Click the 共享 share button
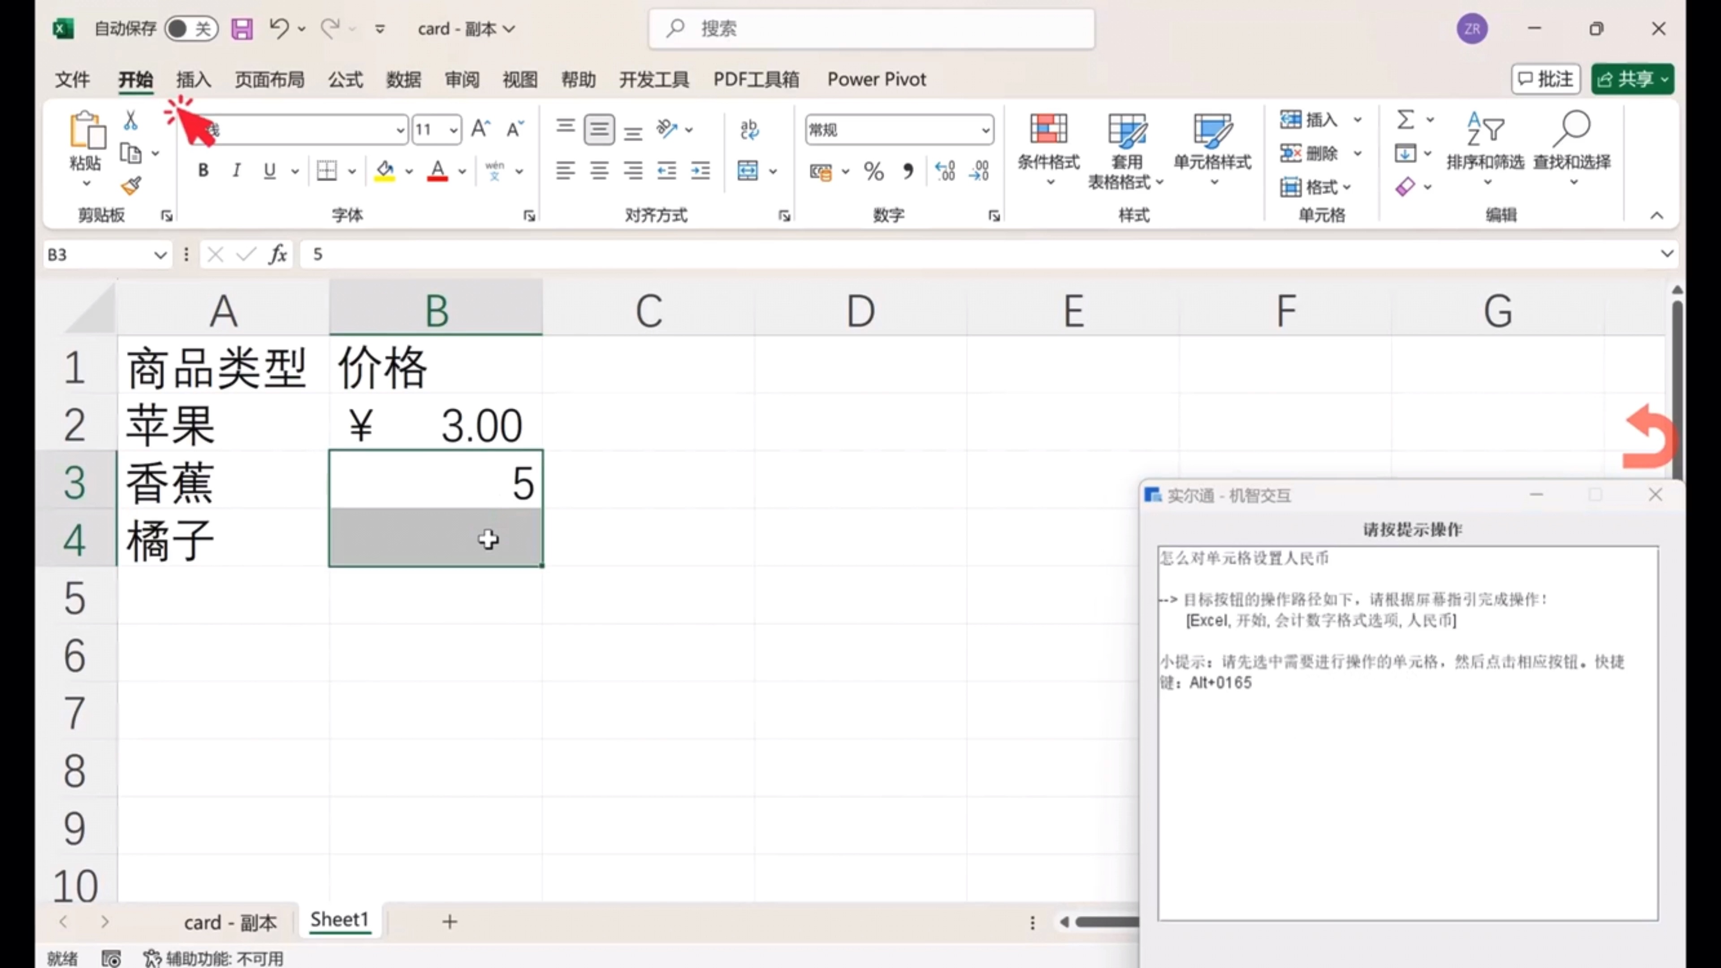The image size is (1721, 968). (1633, 79)
